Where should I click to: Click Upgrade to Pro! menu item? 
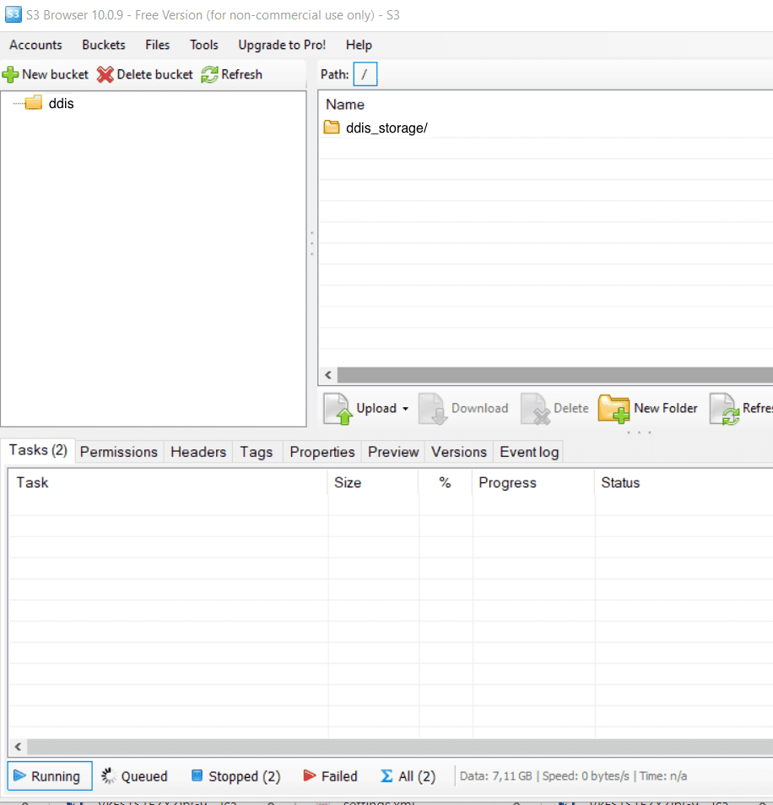pos(281,45)
